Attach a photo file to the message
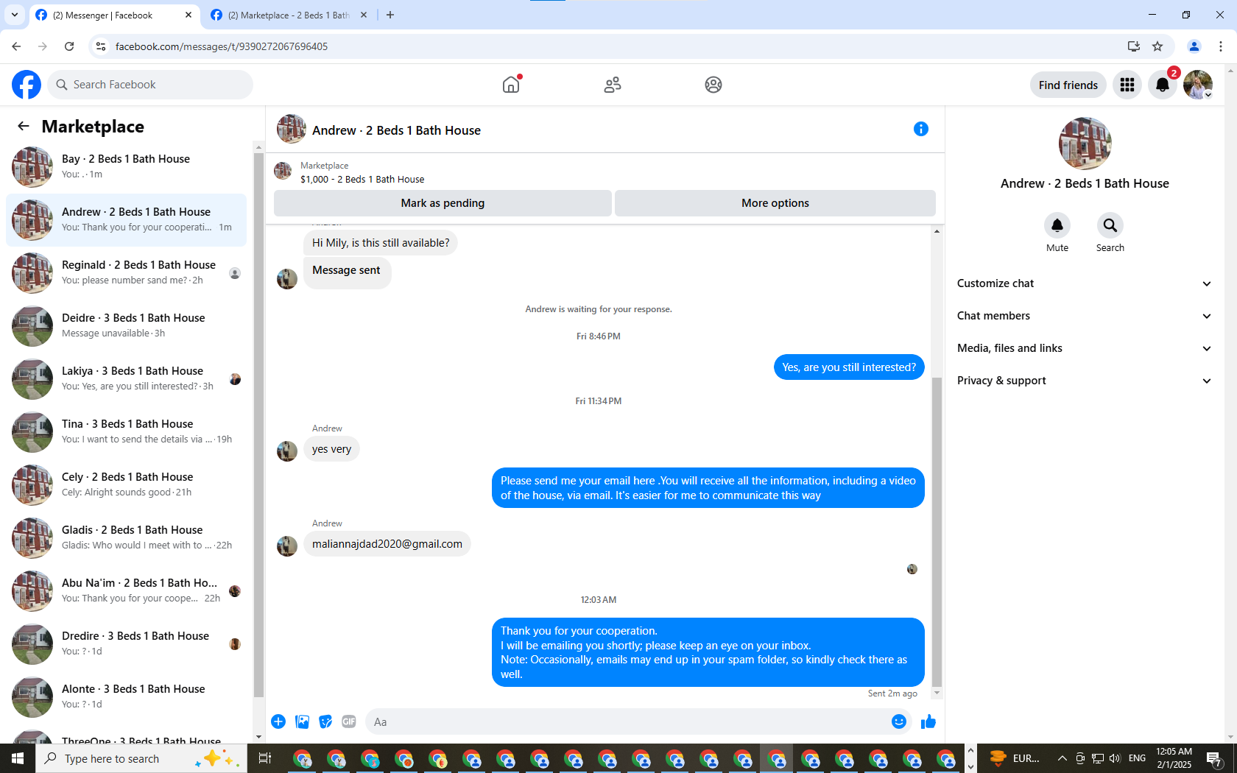This screenshot has width=1237, height=773. tap(302, 721)
